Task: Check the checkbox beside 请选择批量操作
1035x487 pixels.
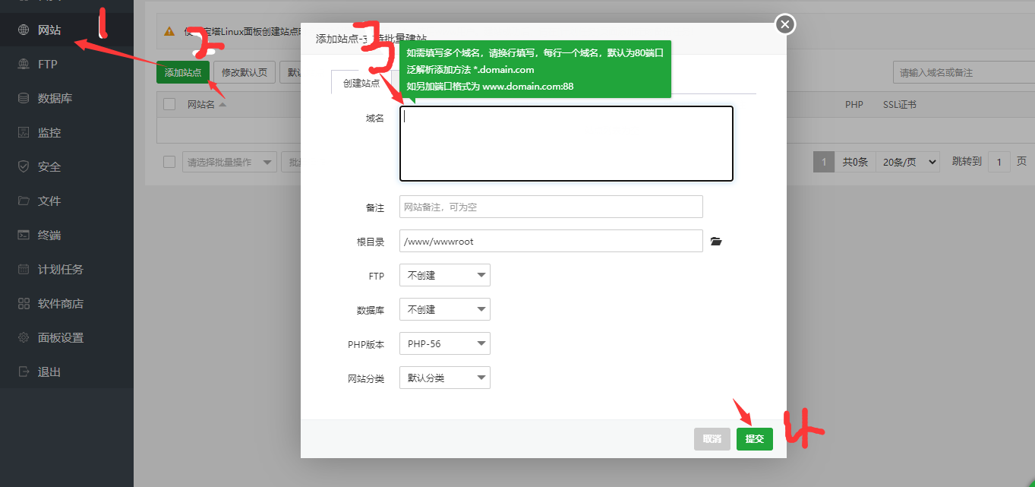Action: [x=169, y=162]
